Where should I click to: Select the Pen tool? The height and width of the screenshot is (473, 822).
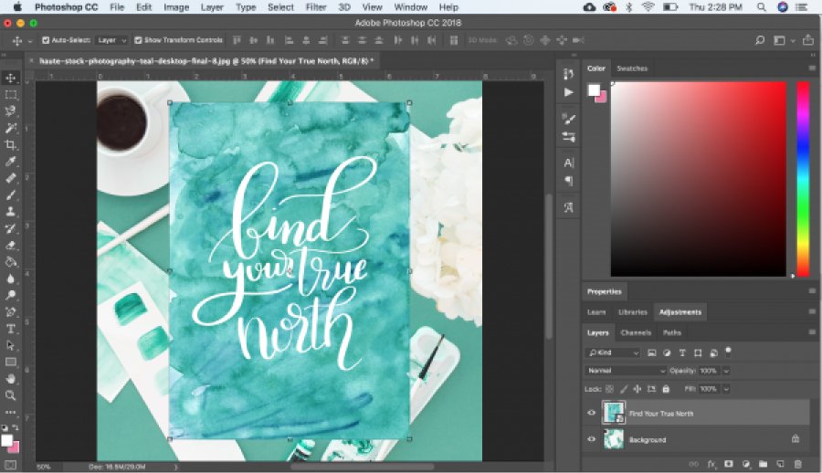click(x=10, y=312)
